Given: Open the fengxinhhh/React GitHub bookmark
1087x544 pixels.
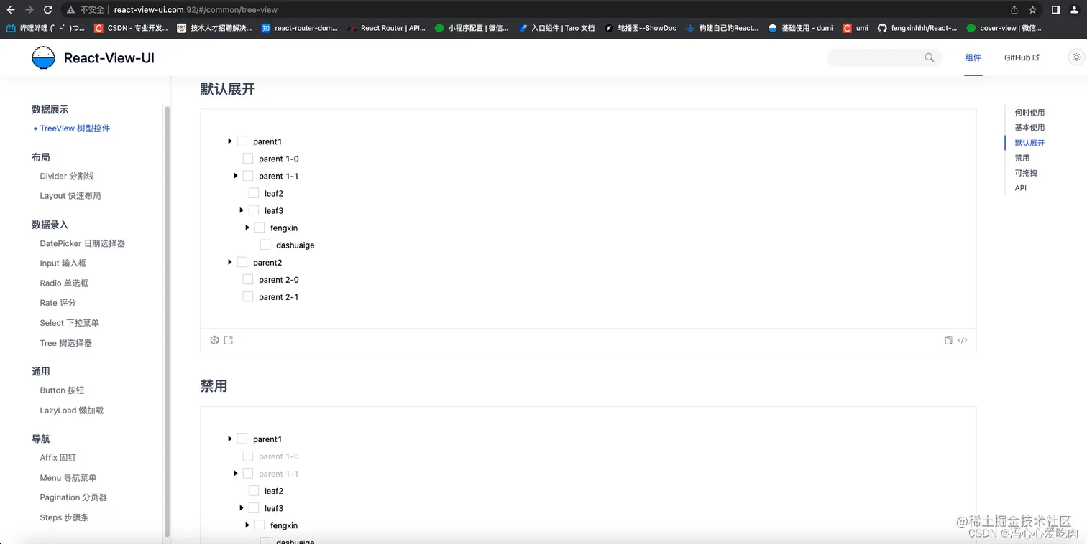Looking at the screenshot, I should [917, 28].
